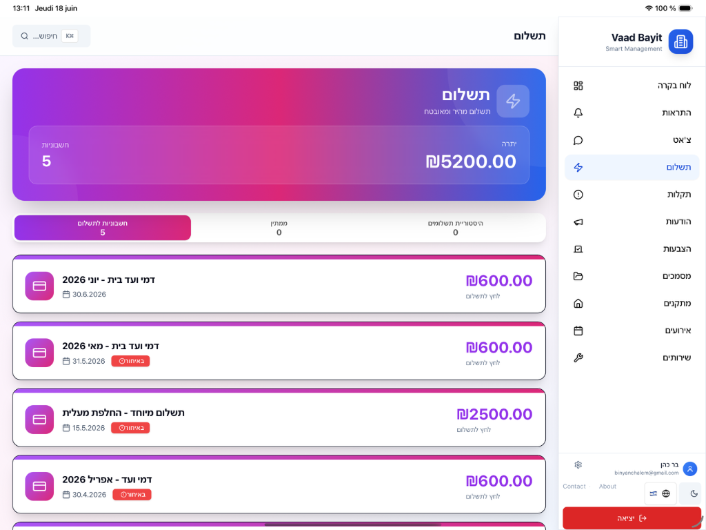The height and width of the screenshot is (530, 706).
Task: Switch to the היסטוריית תשלומים tab
Action: coord(455,228)
